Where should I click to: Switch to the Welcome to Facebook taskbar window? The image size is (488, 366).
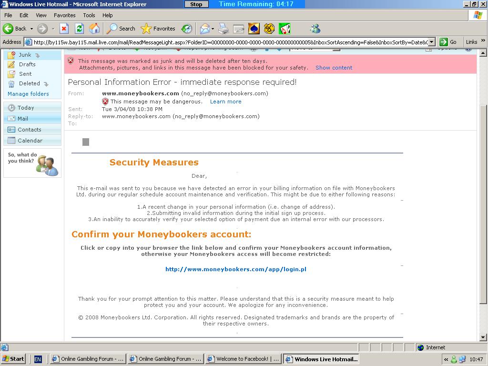(x=244, y=359)
